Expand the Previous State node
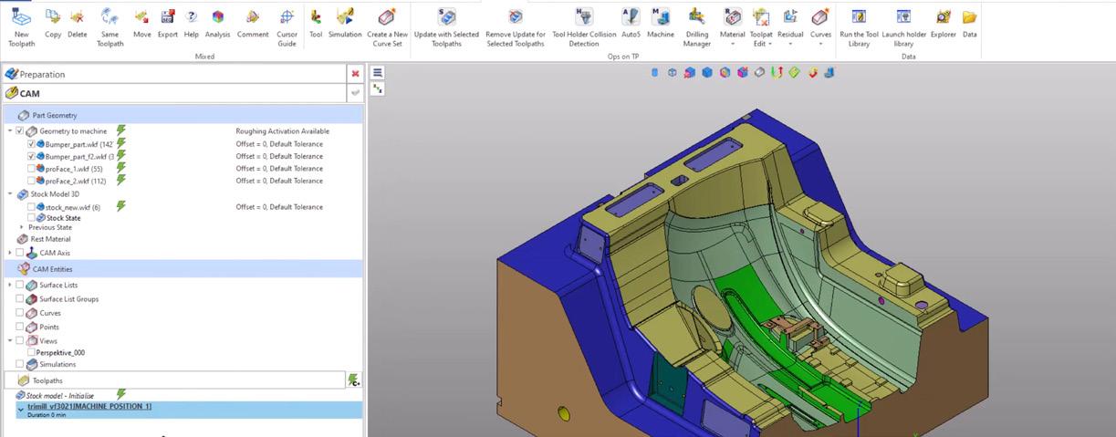1116x437 pixels. [22, 227]
